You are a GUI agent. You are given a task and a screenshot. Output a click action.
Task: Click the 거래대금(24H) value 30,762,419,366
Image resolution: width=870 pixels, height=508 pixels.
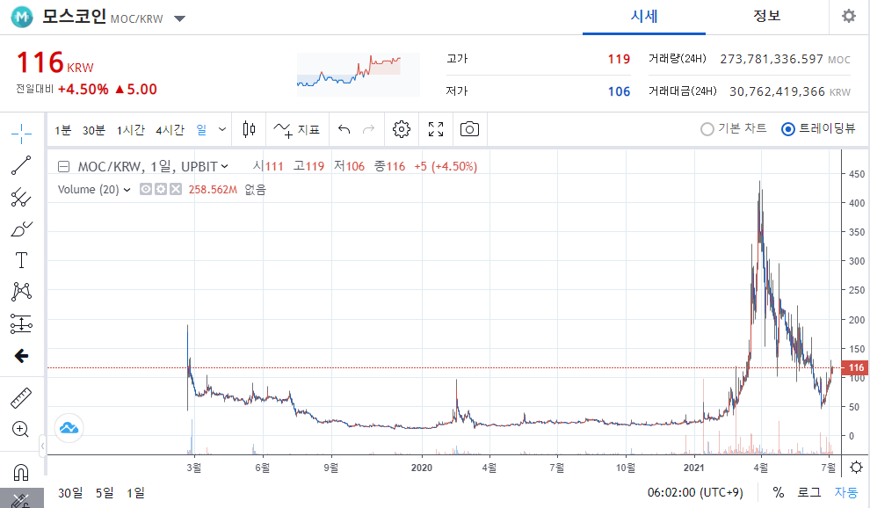(777, 91)
